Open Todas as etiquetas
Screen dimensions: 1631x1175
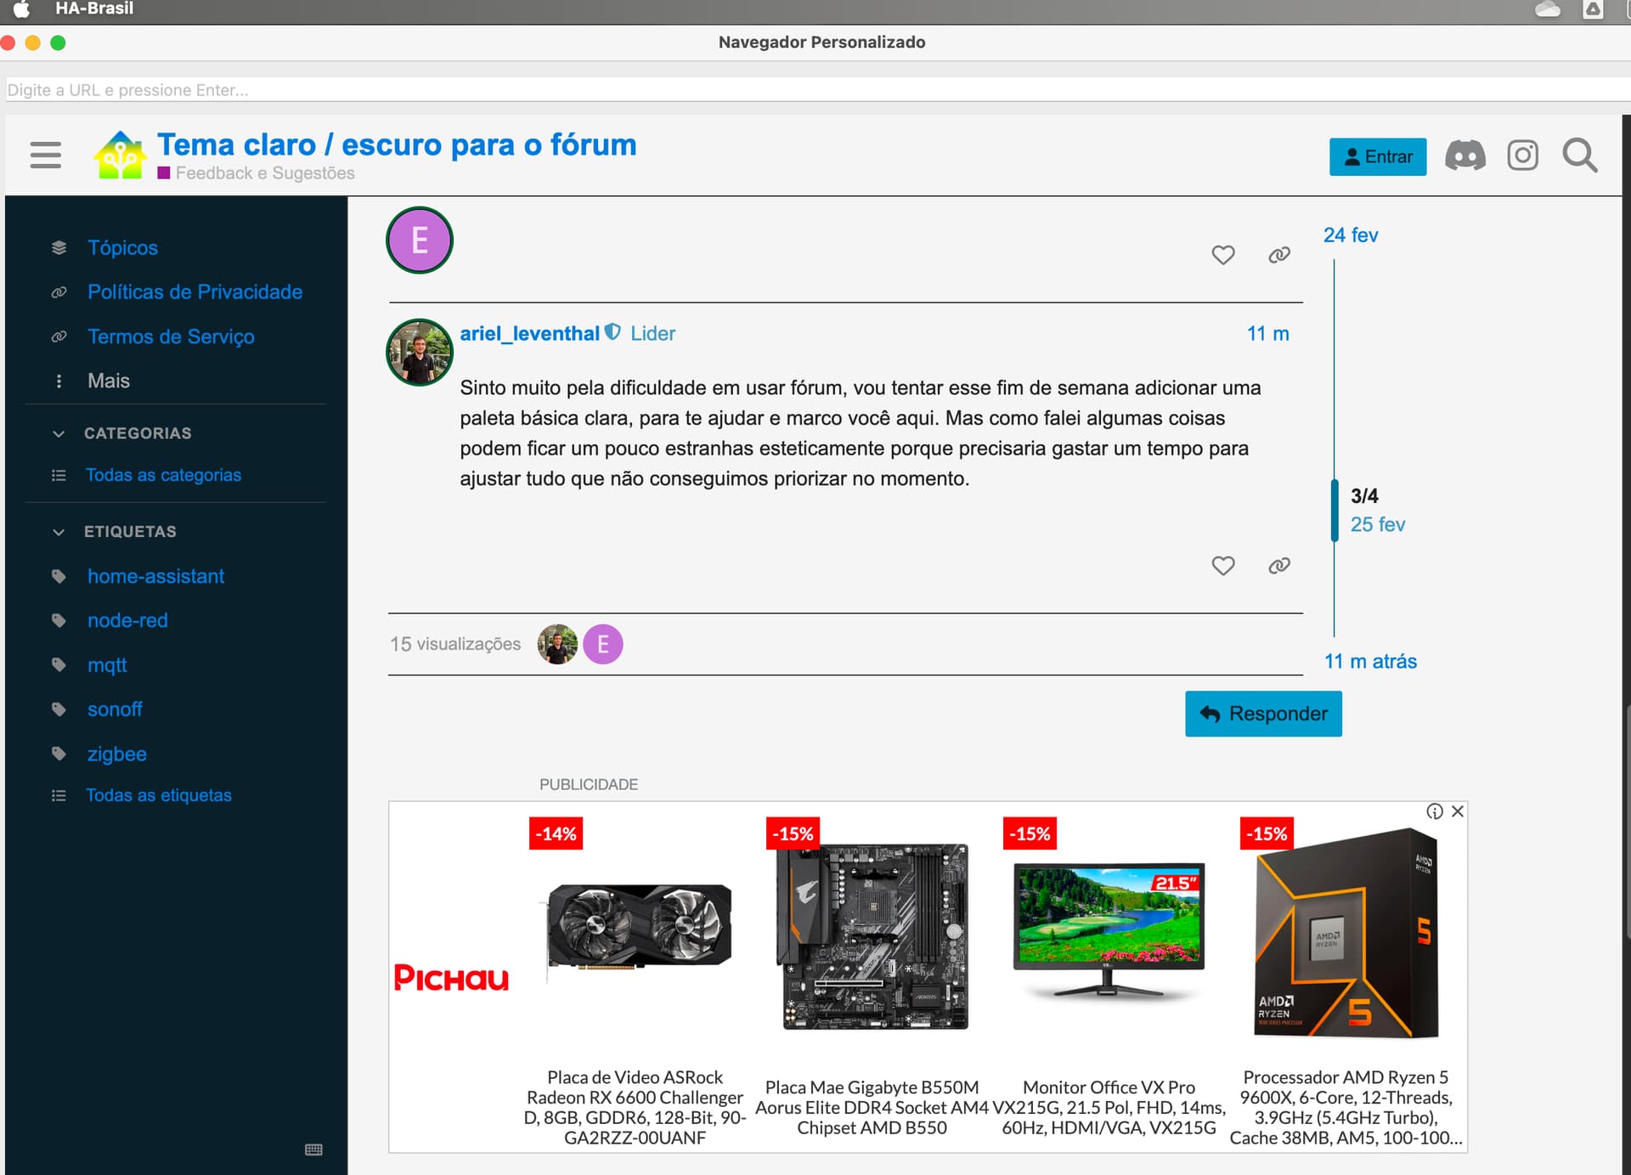(158, 795)
